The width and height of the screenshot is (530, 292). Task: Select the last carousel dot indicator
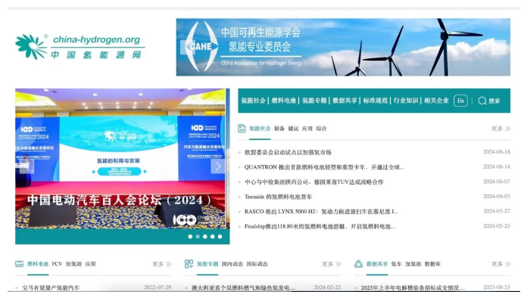(x=220, y=237)
